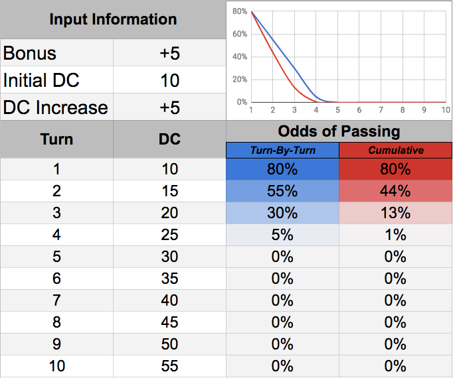
Task: Click the Turn column header cell
Action: coord(56,139)
